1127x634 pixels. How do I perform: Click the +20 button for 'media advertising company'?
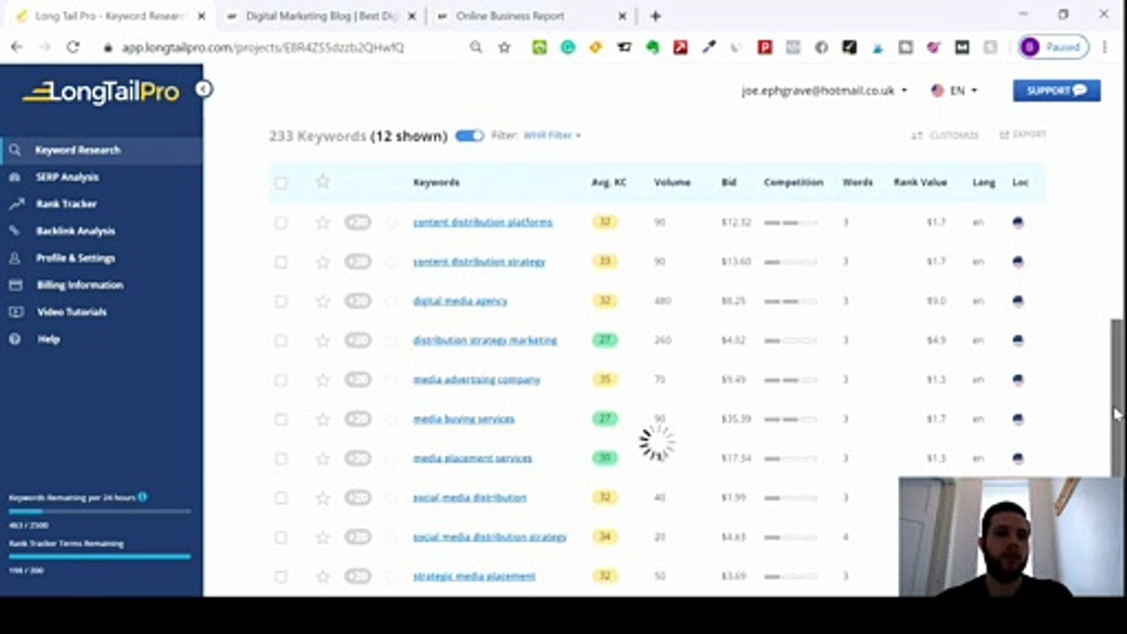click(357, 380)
